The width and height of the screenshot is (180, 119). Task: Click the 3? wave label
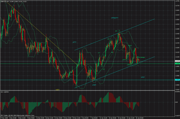(x=108, y=39)
